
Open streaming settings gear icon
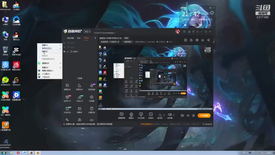pos(194,115)
